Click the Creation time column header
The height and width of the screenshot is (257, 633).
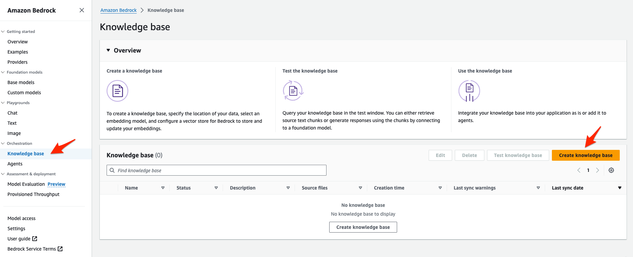pyautogui.click(x=389, y=188)
